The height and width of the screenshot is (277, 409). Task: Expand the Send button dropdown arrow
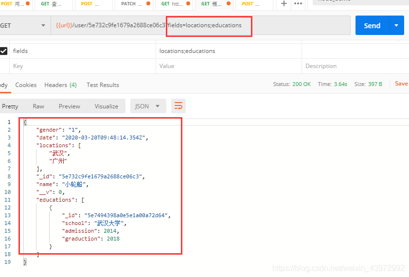pos(396,26)
